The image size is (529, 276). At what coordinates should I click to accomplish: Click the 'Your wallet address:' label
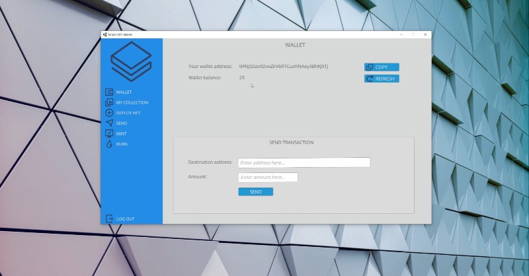point(210,67)
